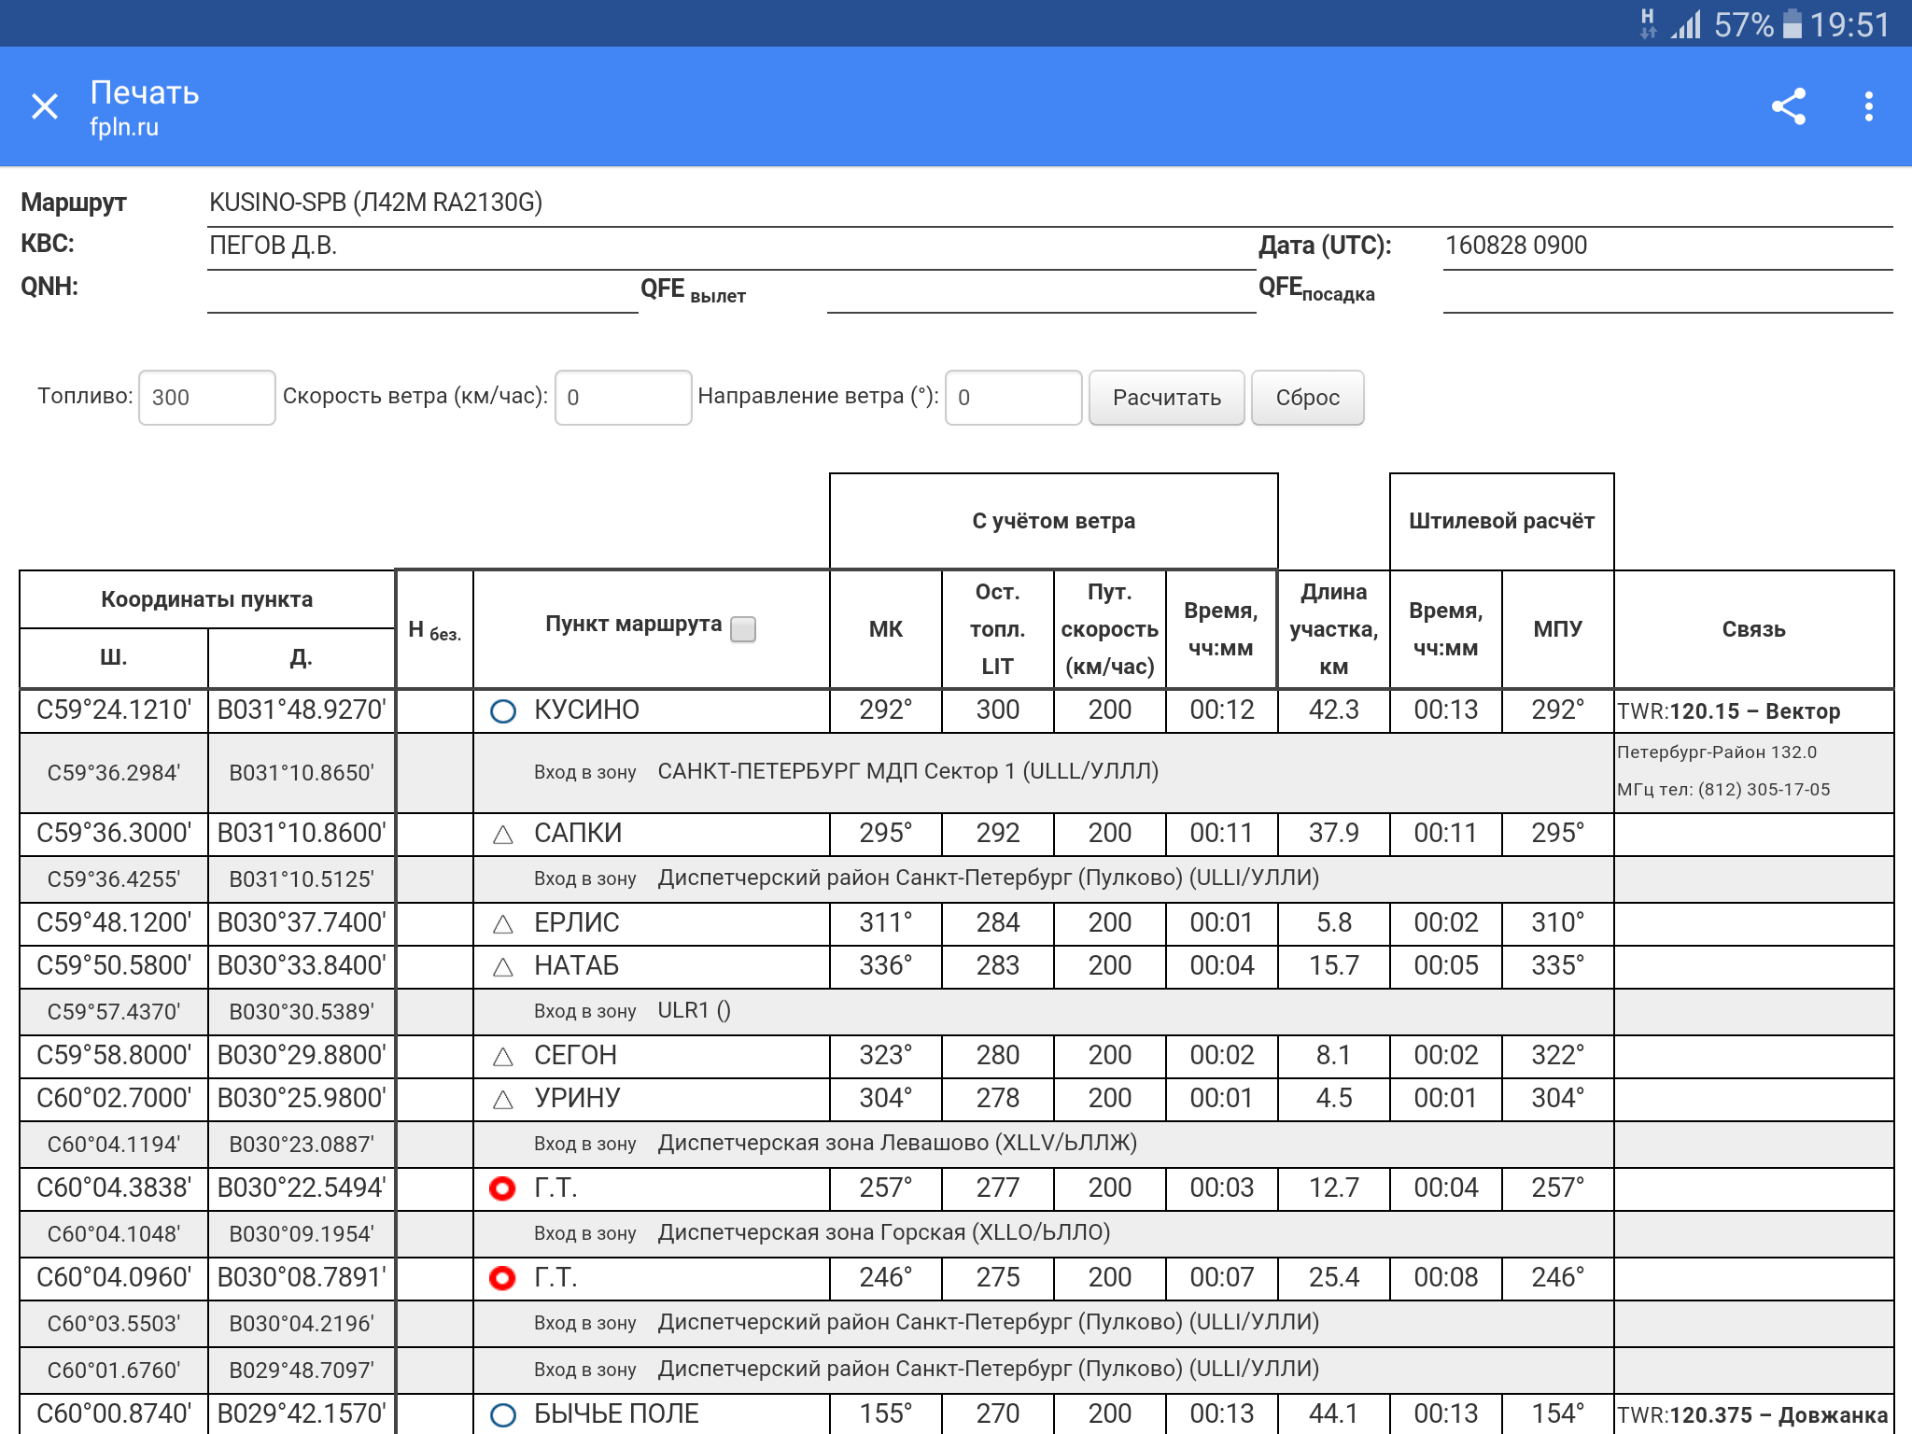This screenshot has width=1912, height=1434.
Task: Click the triangle waypoint icon beside САПКИ
Action: 503,835
